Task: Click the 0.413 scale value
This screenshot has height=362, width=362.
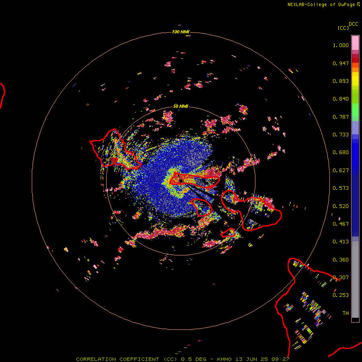Action: (341, 242)
